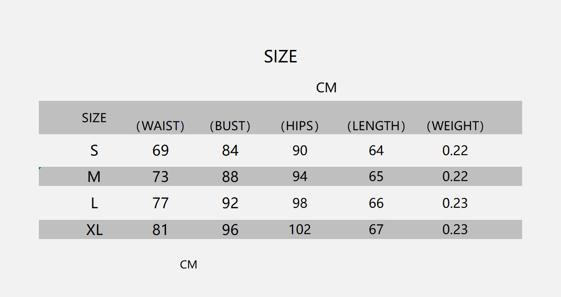Click the SIZE title above the table
The width and height of the screenshot is (561, 297).
(280, 57)
